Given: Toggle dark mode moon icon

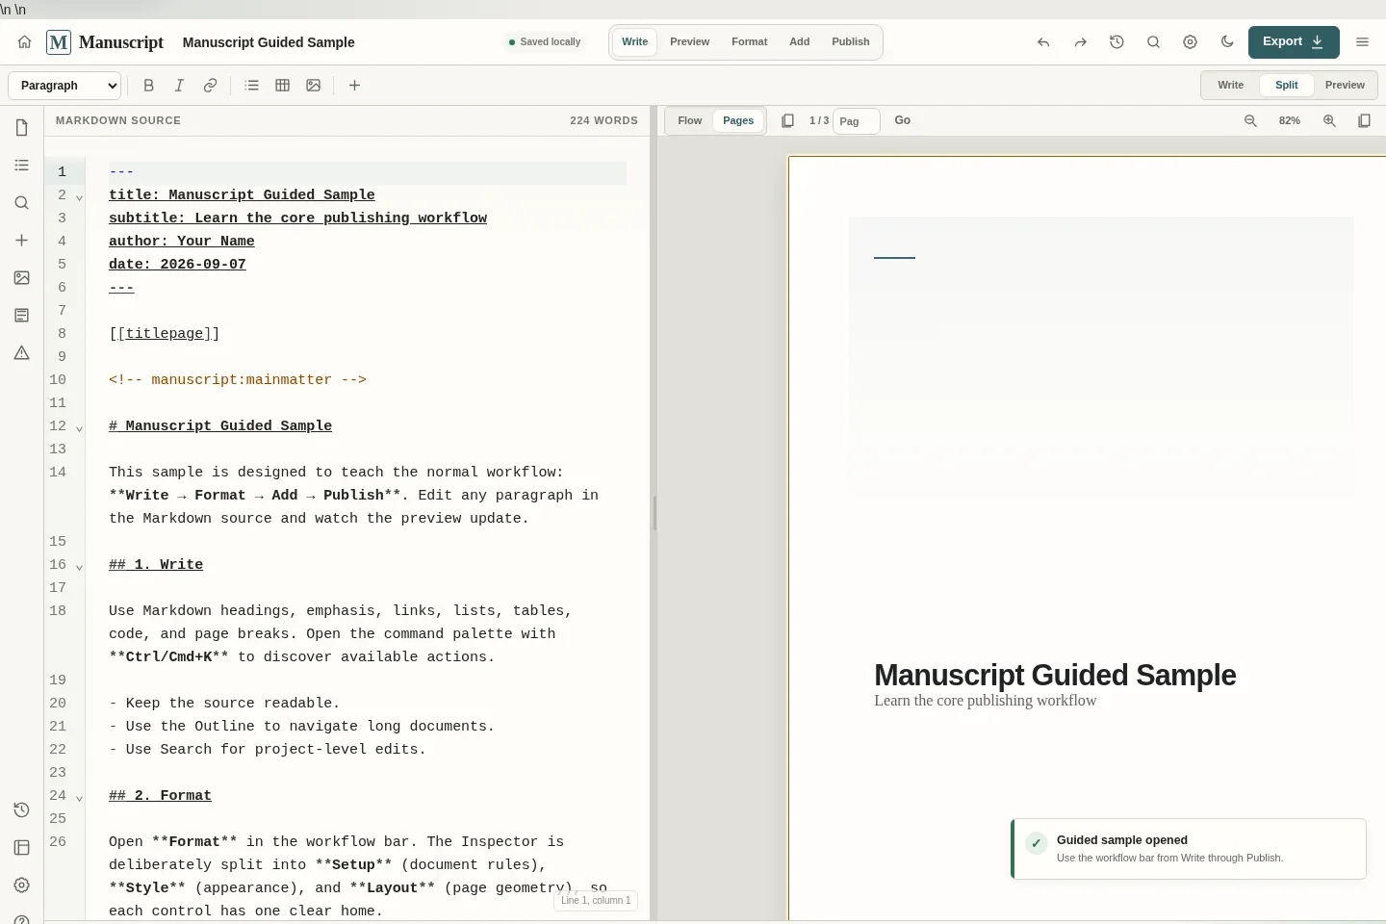Looking at the screenshot, I should click(1226, 42).
